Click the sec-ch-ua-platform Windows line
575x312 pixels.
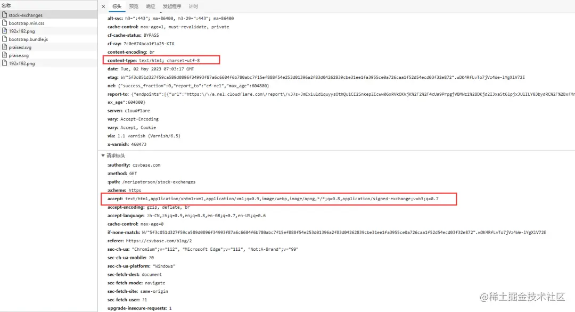point(142,266)
